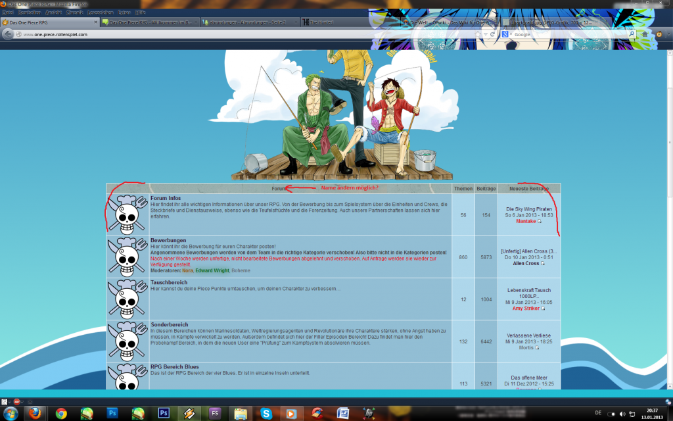
Task: Open the Lesezeichen menu
Action: [x=101, y=12]
